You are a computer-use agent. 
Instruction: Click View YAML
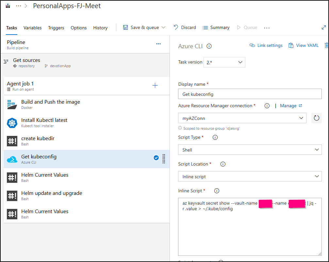pos(304,45)
